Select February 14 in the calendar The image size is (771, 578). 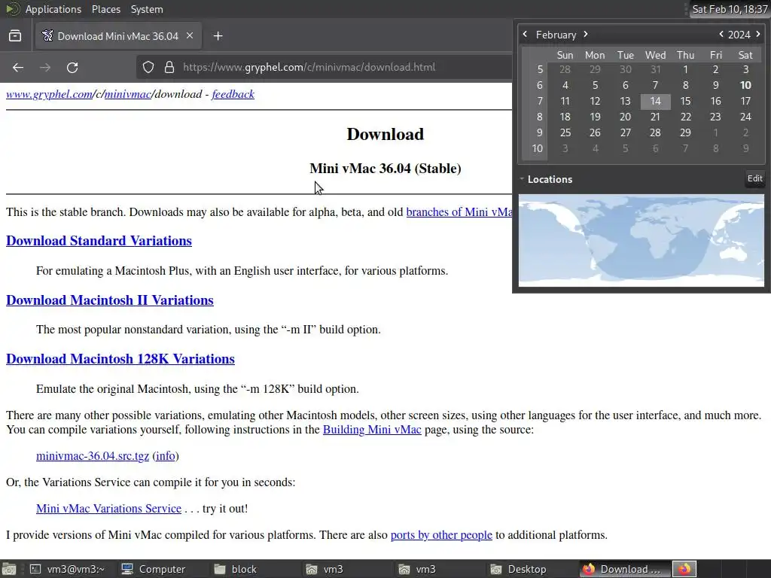pos(656,102)
